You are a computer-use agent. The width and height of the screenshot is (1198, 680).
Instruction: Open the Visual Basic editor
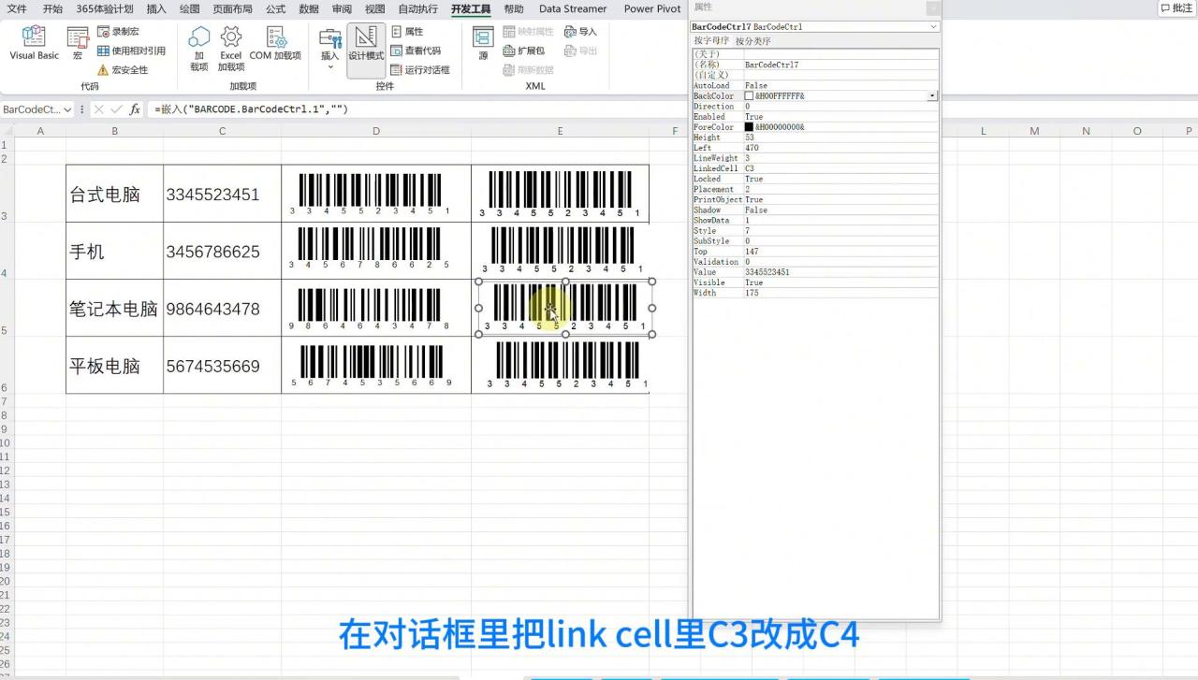pyautogui.click(x=34, y=44)
